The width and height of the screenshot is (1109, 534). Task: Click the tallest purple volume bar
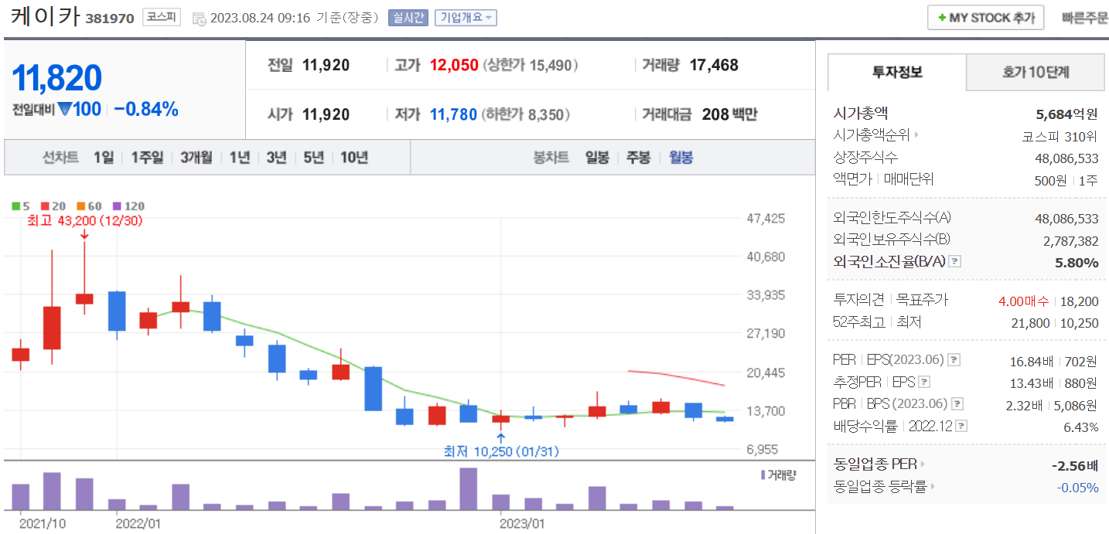tap(469, 489)
